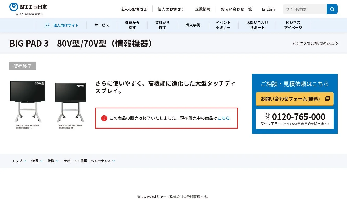The width and height of the screenshot is (347, 199).
Task: Open 法人向けサイト navigation item
Action: click(62, 25)
